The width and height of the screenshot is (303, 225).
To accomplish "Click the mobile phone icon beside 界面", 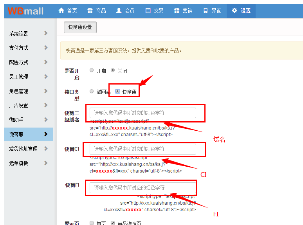I will tap(206, 11).
